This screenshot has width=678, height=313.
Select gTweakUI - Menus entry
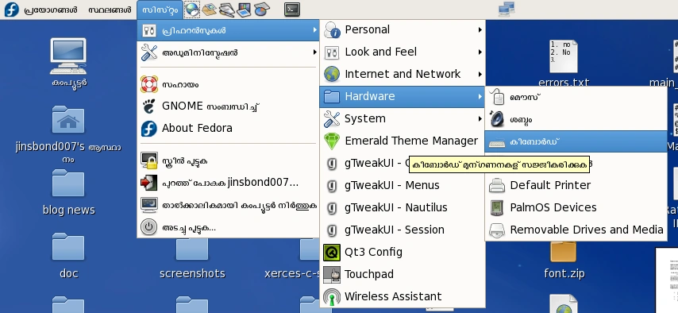coord(403,185)
